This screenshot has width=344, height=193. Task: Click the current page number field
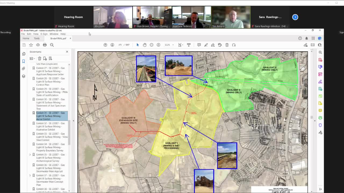pos(120,45)
